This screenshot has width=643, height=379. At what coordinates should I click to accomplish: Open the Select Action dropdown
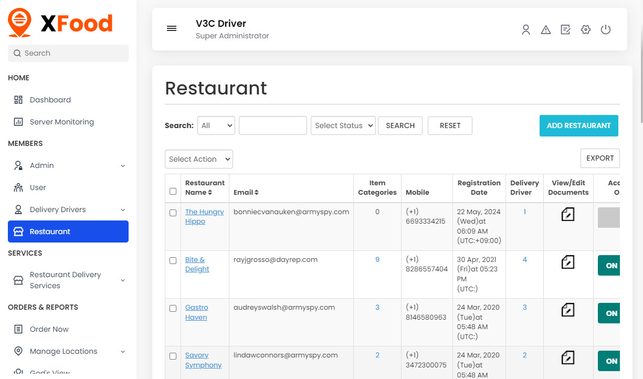[199, 159]
